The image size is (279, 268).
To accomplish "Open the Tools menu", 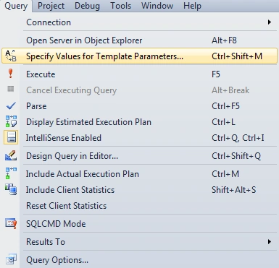I will click(x=120, y=6).
